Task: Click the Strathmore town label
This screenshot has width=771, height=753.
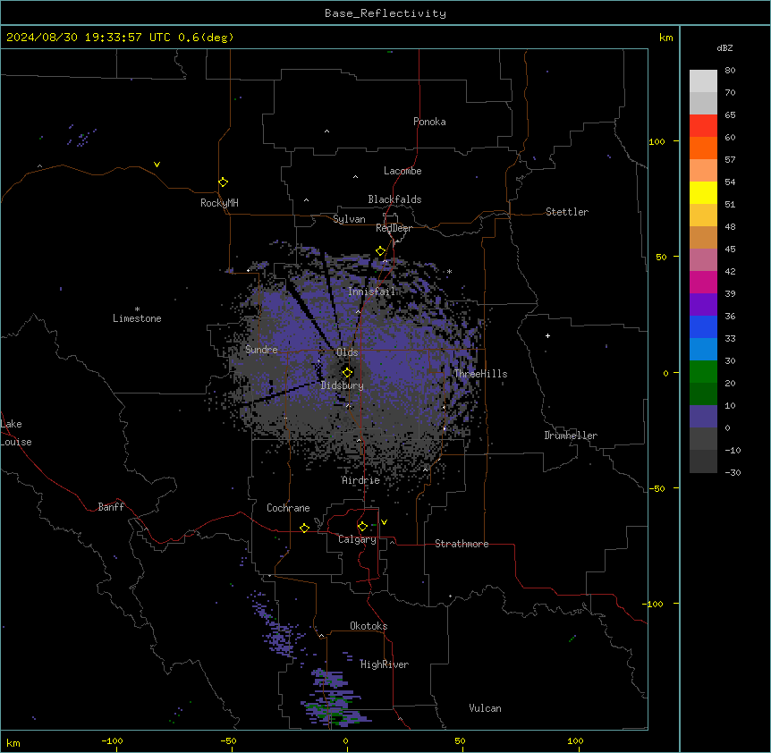Action: (462, 544)
